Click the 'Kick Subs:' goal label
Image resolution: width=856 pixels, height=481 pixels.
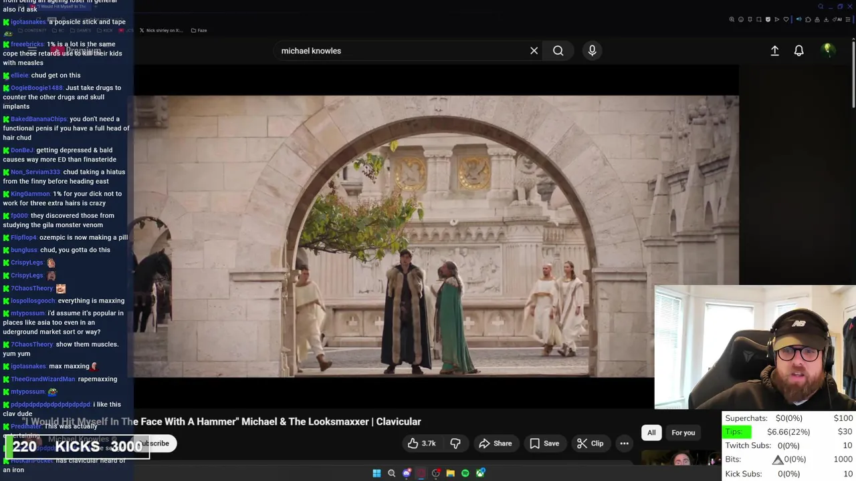(744, 474)
